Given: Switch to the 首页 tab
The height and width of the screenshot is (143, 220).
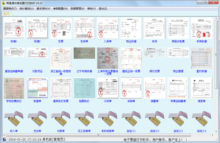Looking at the screenshot, I should [7, 14].
